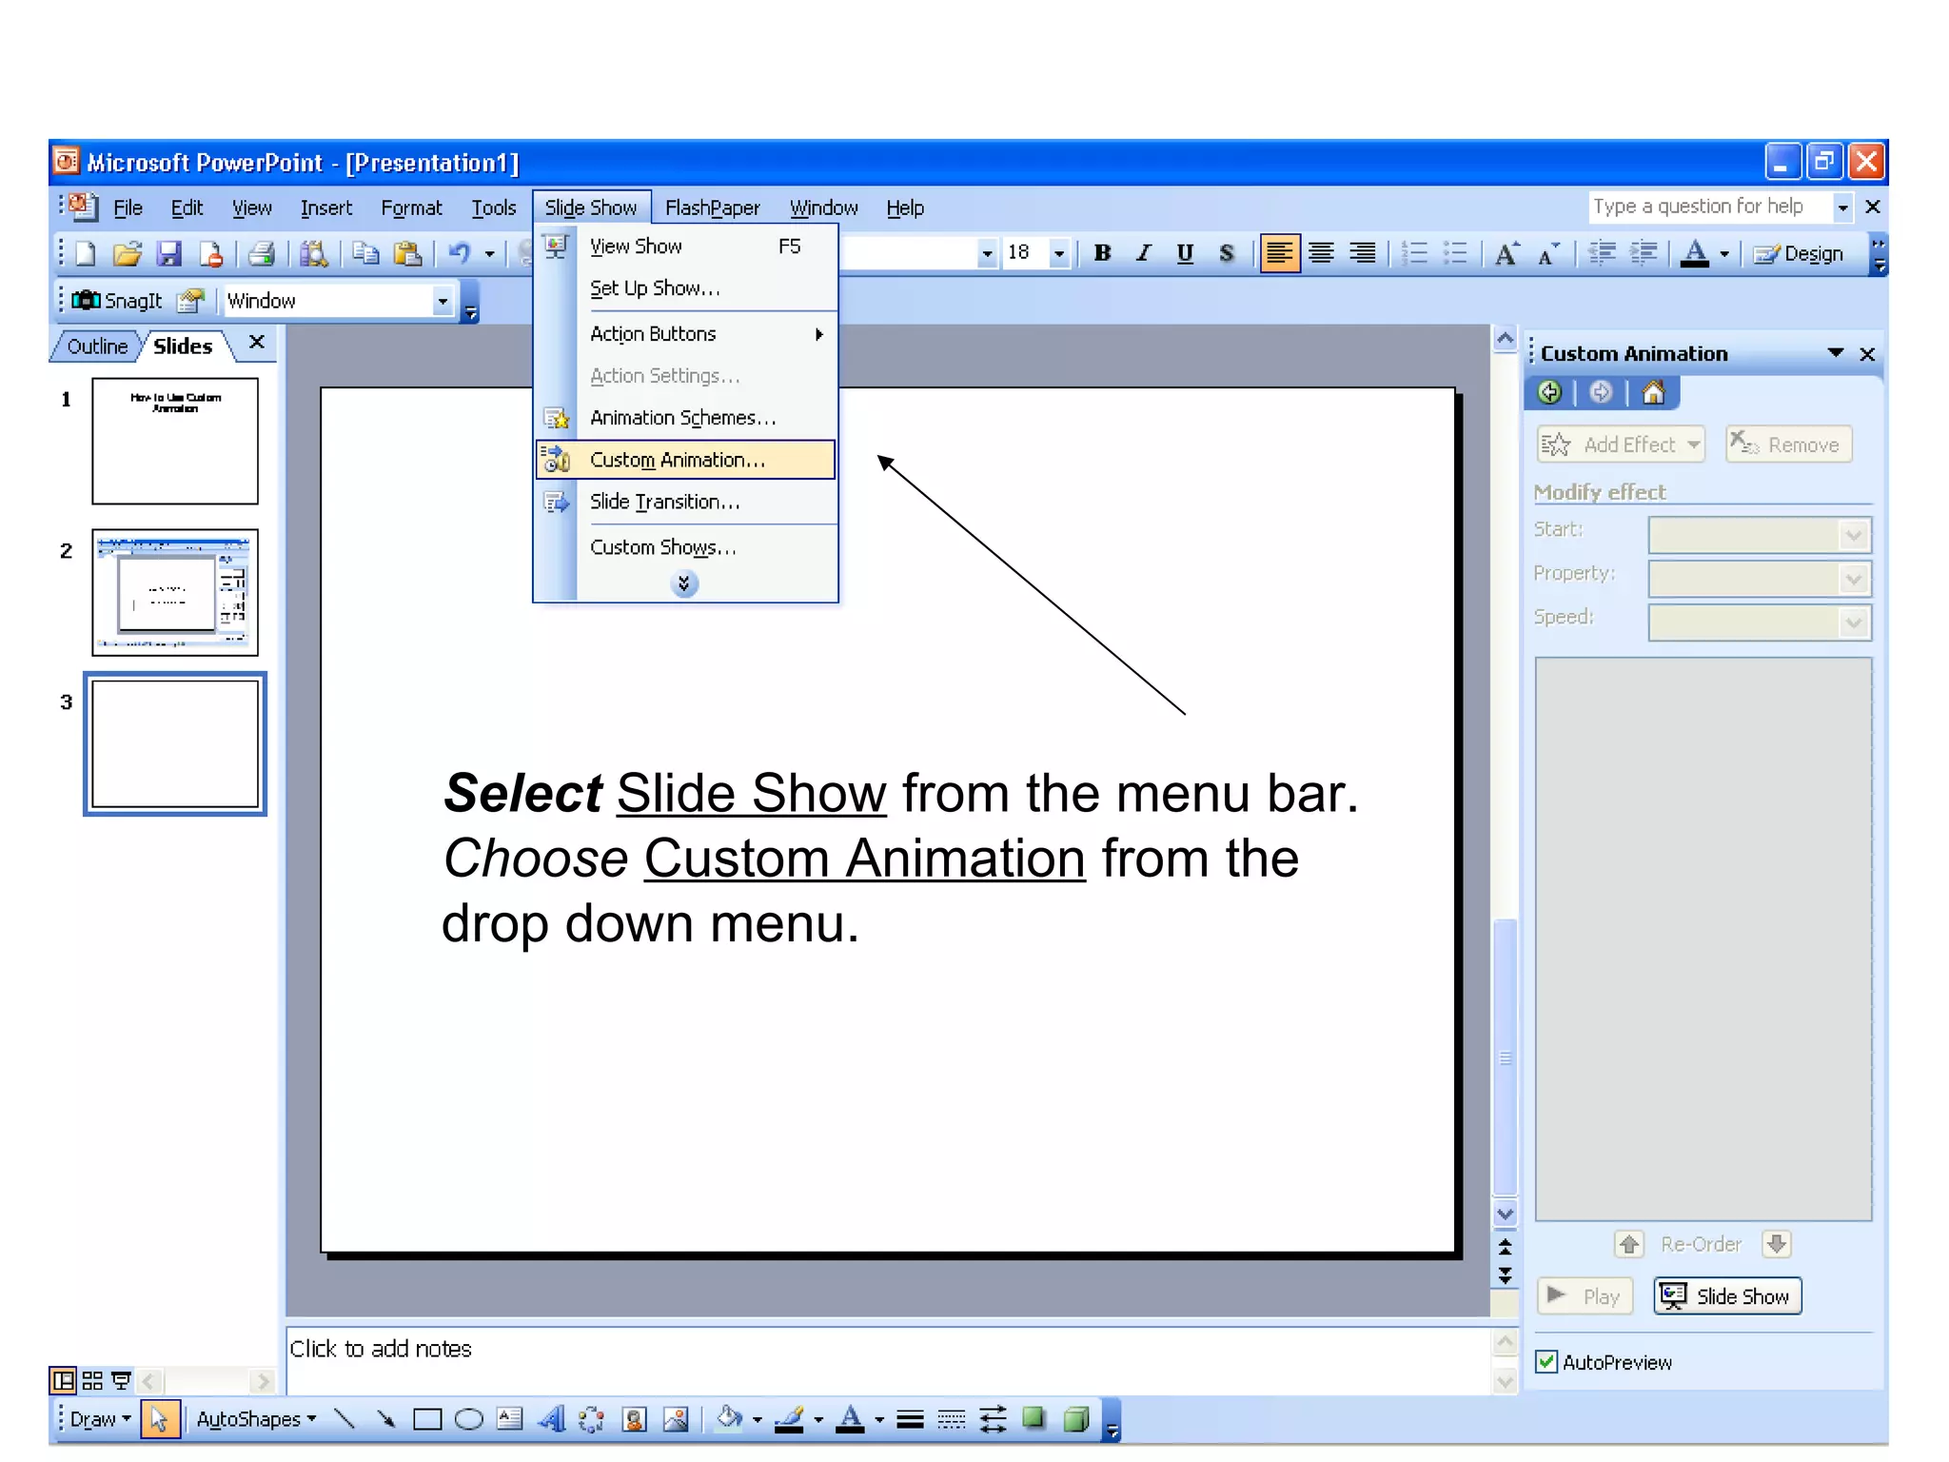Screen dimensions: 1949x1462
Task: Toggle Align Left alignment
Action: coord(1280,253)
